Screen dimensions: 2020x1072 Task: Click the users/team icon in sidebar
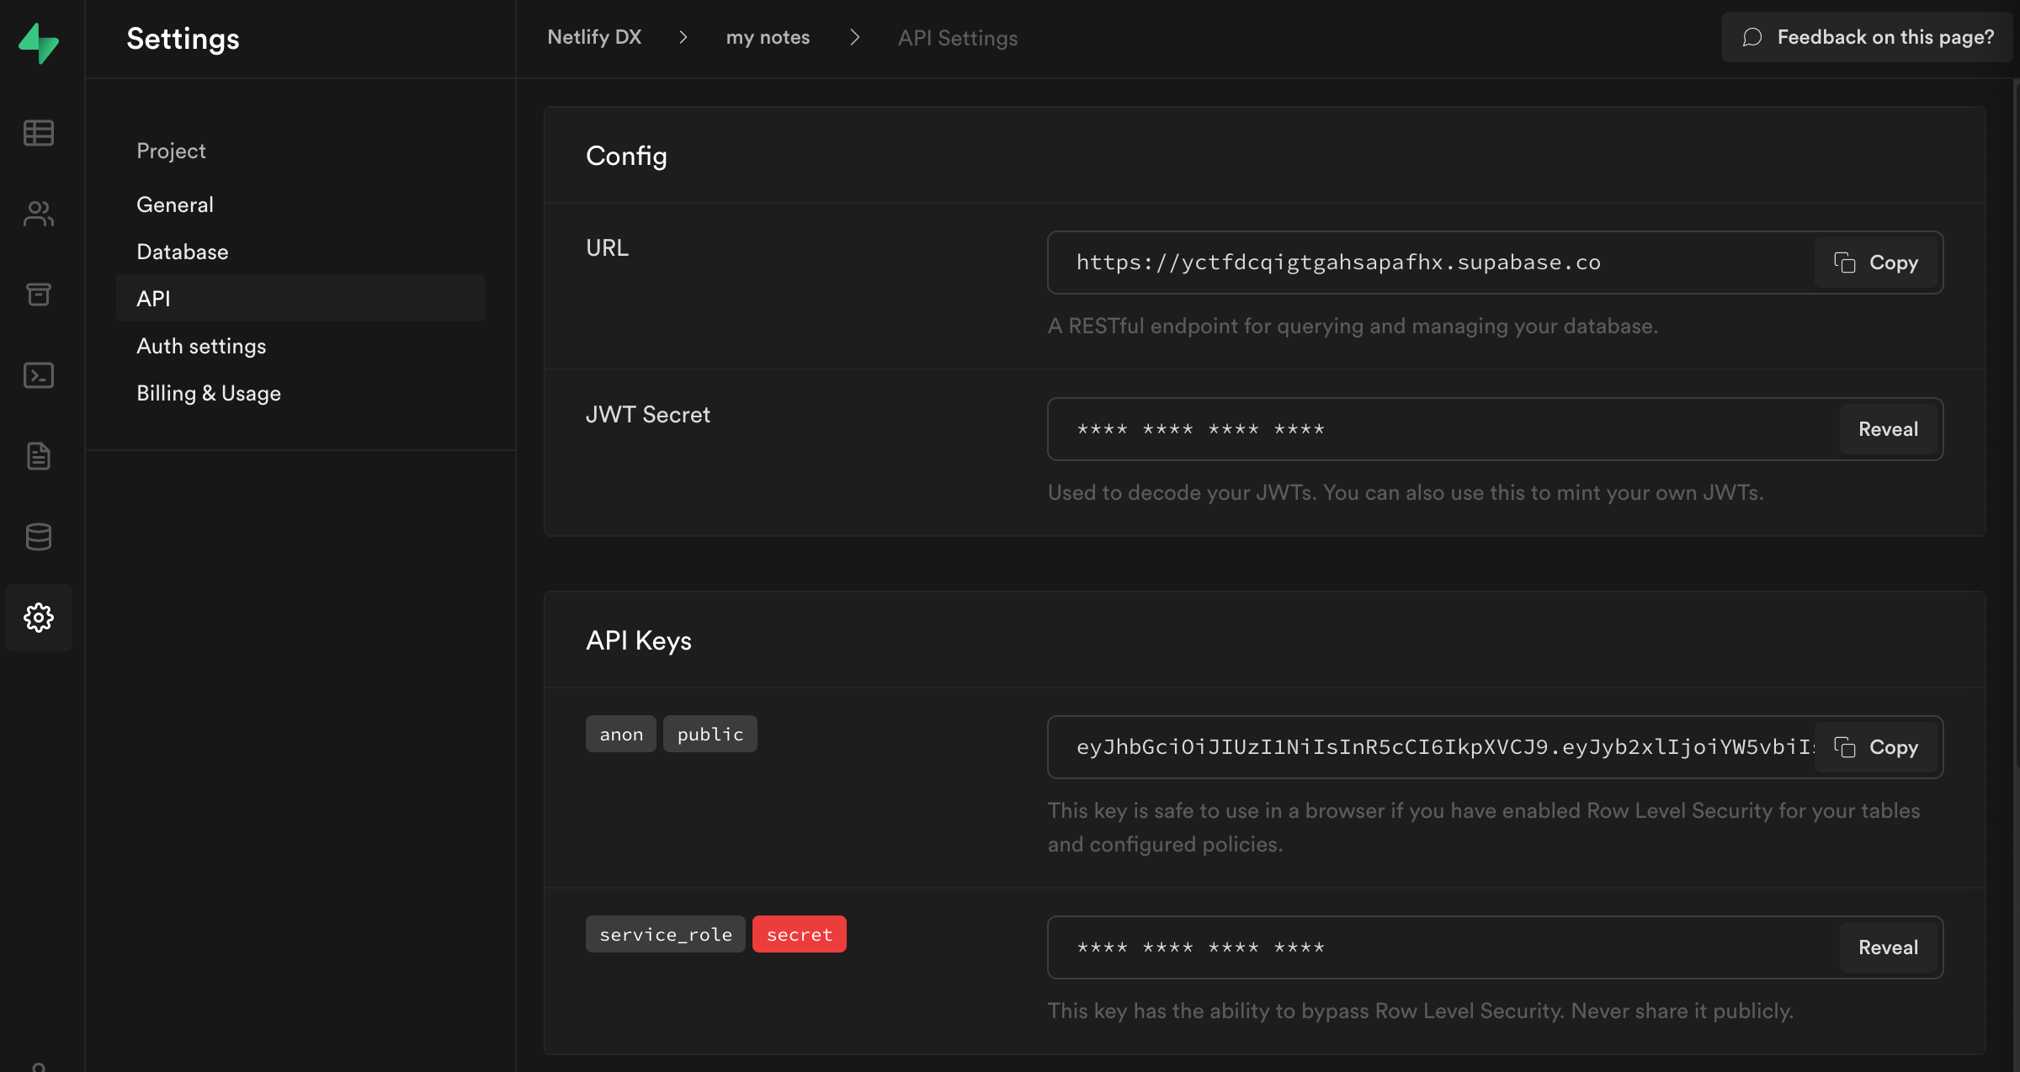pyautogui.click(x=37, y=212)
